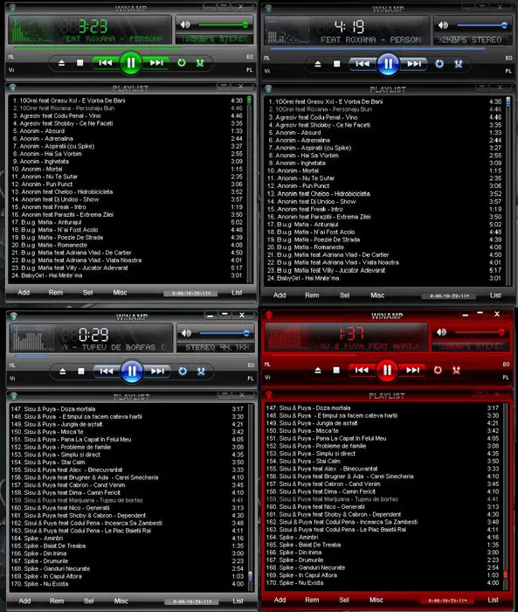518x612 pixels.
Task: Eject button in Tupeu de Borfas player
Action: tap(62, 372)
